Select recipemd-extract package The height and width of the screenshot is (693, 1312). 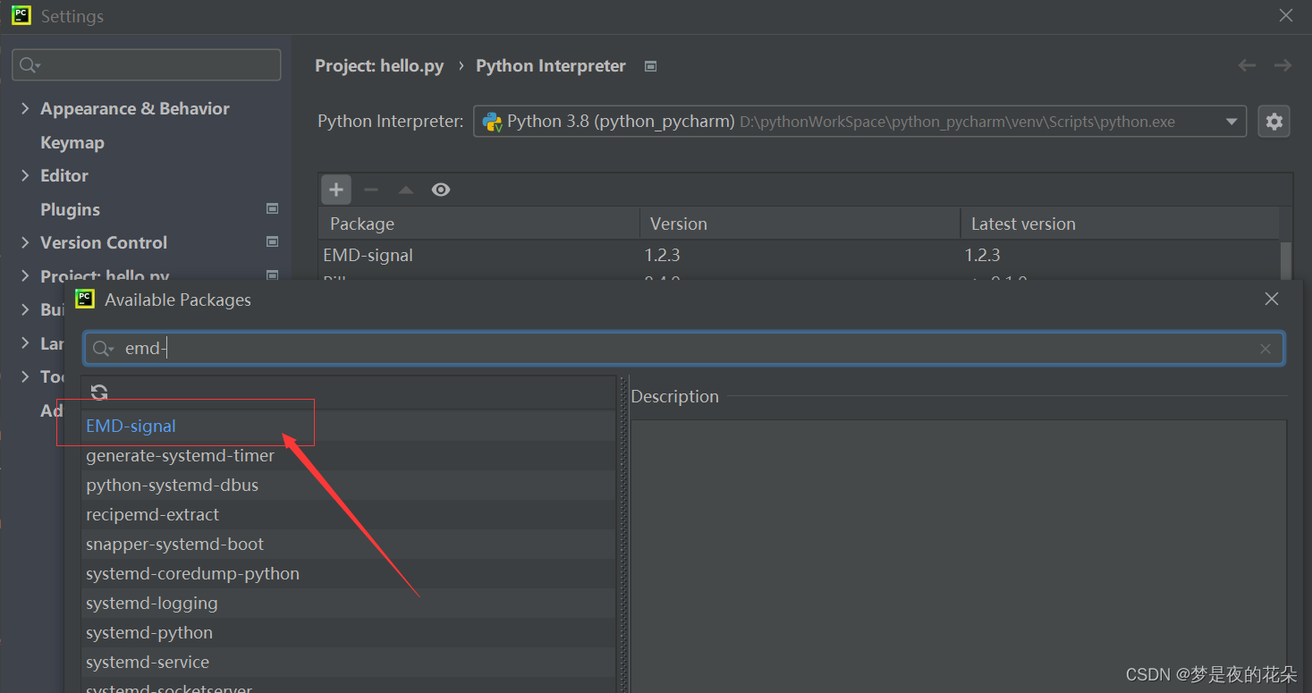coord(349,514)
